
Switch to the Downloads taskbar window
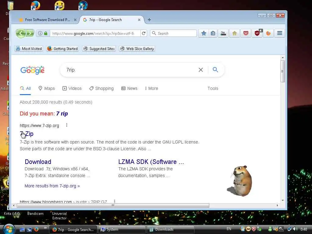click(x=171, y=229)
